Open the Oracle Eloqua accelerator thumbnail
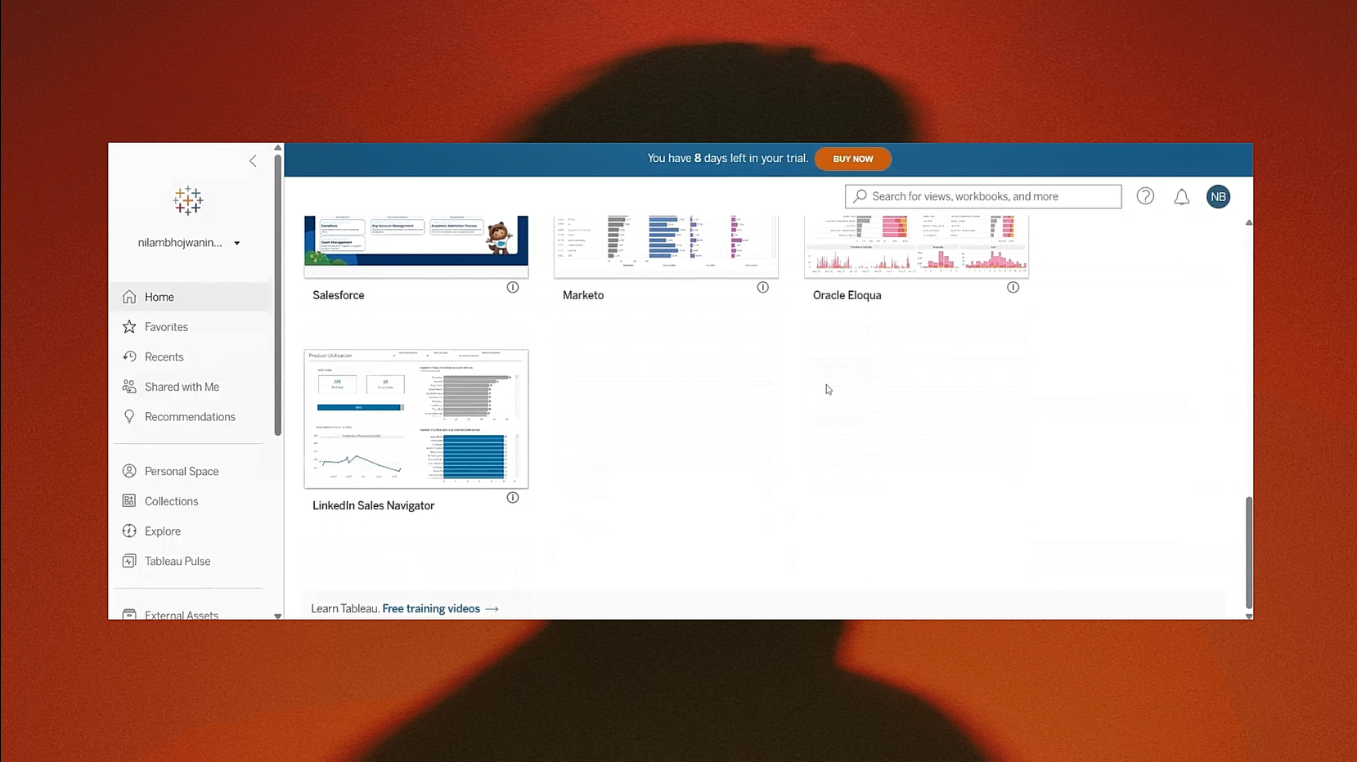Image resolution: width=1357 pixels, height=762 pixels. [916, 246]
